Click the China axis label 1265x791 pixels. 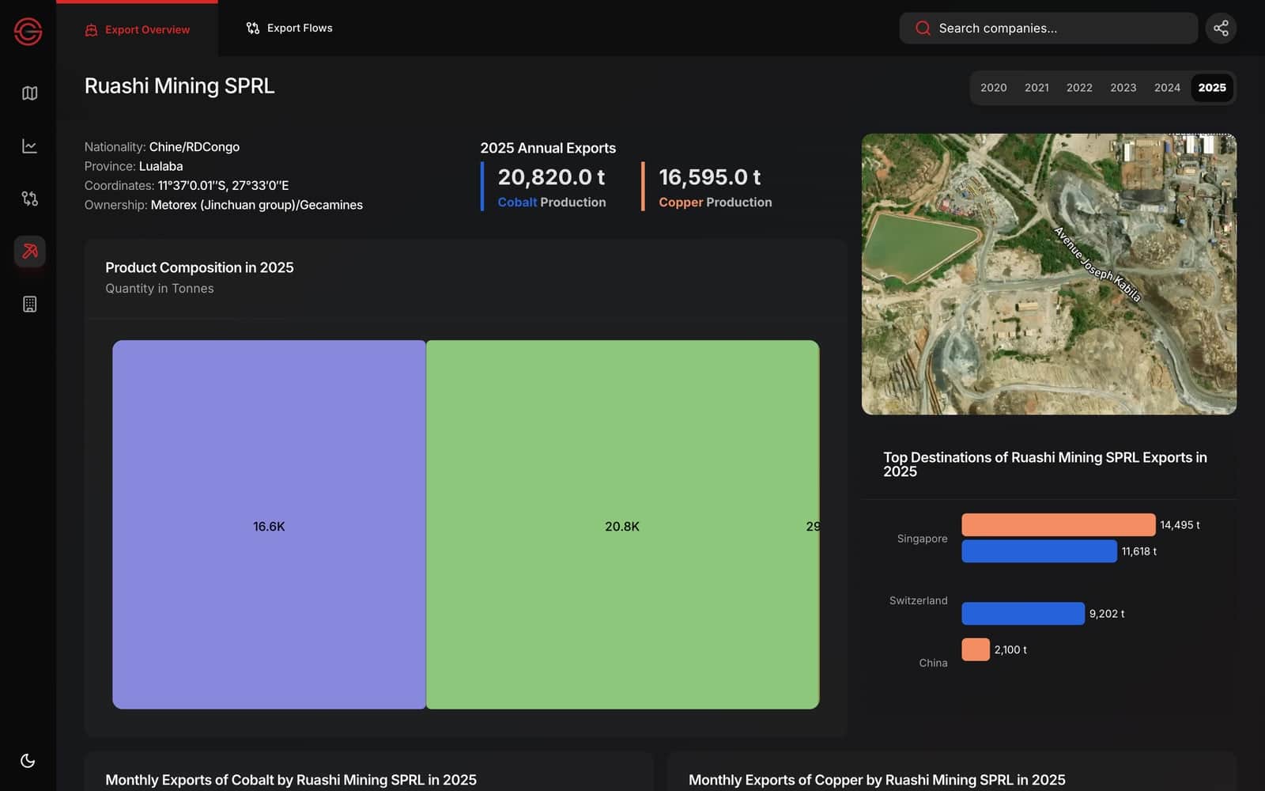point(933,663)
